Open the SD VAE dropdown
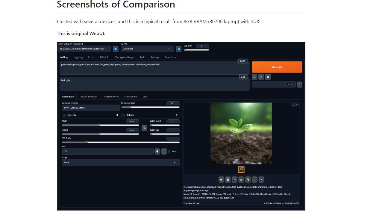388x215 pixels. (x=147, y=49)
